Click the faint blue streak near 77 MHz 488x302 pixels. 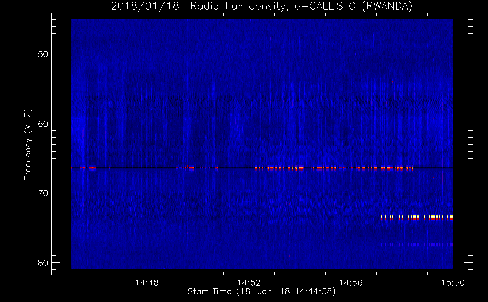(x=417, y=245)
